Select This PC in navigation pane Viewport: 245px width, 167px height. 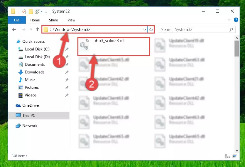[x=39, y=116]
